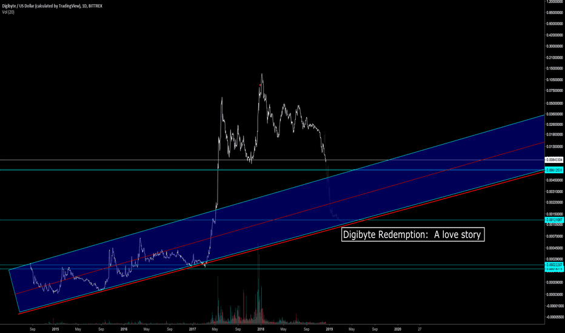Select the 0.00612031 cyan price label
This screenshot has width=565, height=333.
554,170
